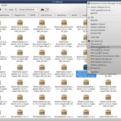Screen dimensions: 121x121
Task: Choose Buraya Taşı in the context menu
Action: click(x=104, y=33)
